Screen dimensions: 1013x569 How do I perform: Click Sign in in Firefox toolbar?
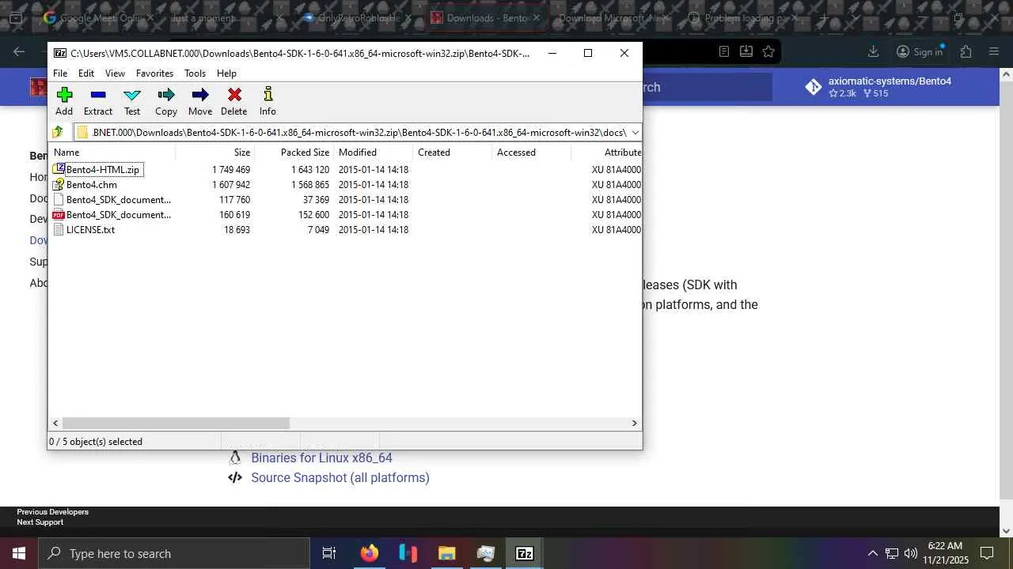(x=920, y=51)
